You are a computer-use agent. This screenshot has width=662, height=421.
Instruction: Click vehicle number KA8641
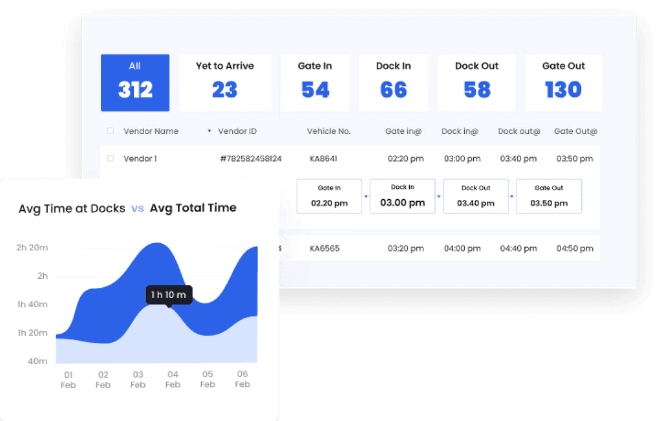tap(323, 159)
